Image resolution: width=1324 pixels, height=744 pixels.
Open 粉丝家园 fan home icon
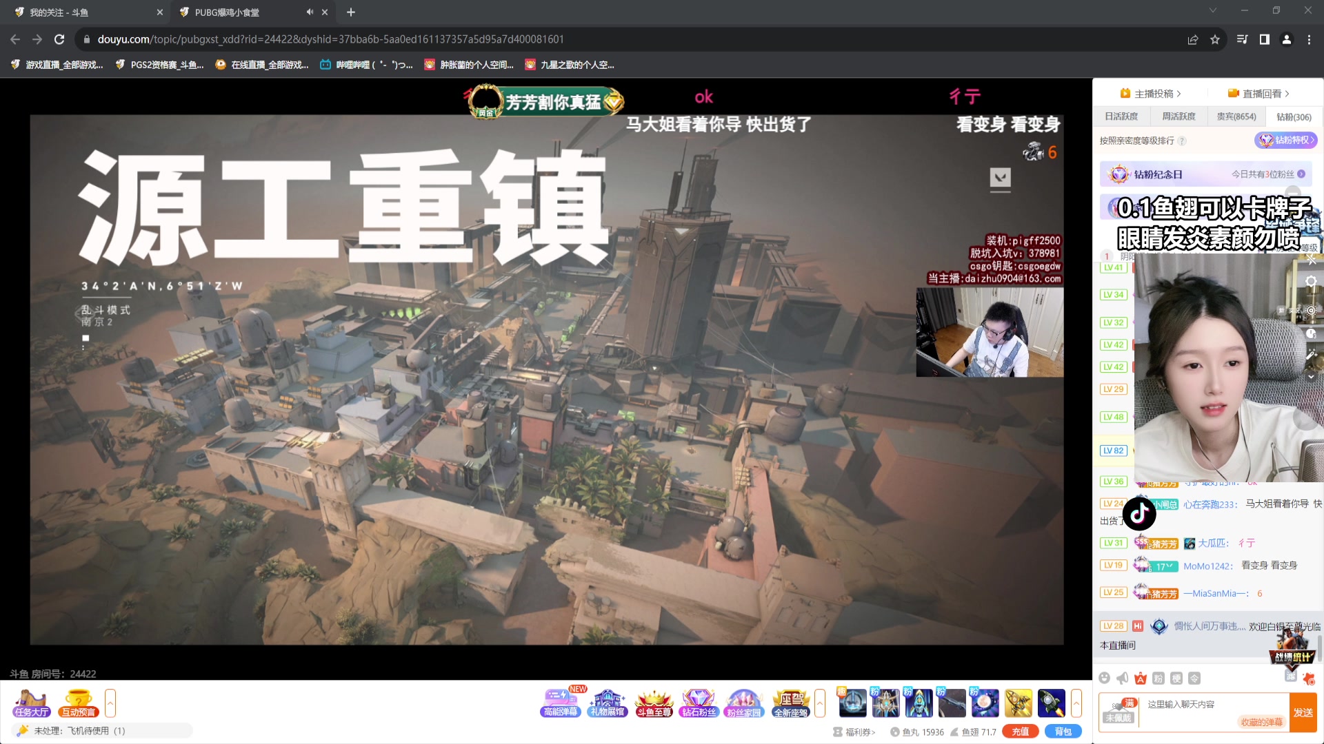pyautogui.click(x=744, y=703)
